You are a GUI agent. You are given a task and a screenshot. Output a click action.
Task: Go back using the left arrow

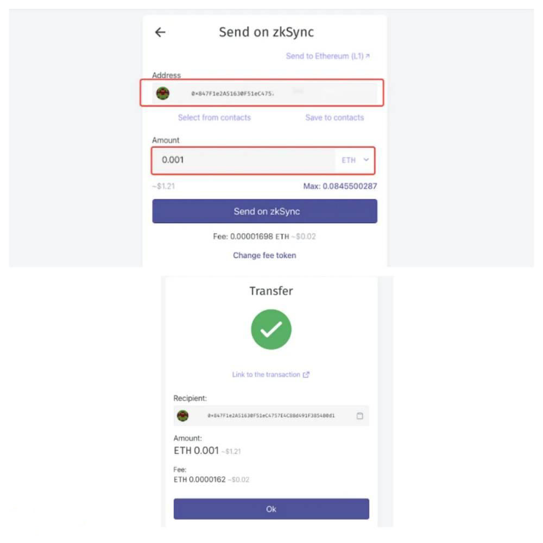point(160,32)
